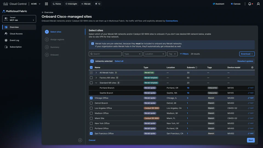The image size is (263, 148).
Task: Click the Multicloud Fabric icon
Action: (4, 11)
